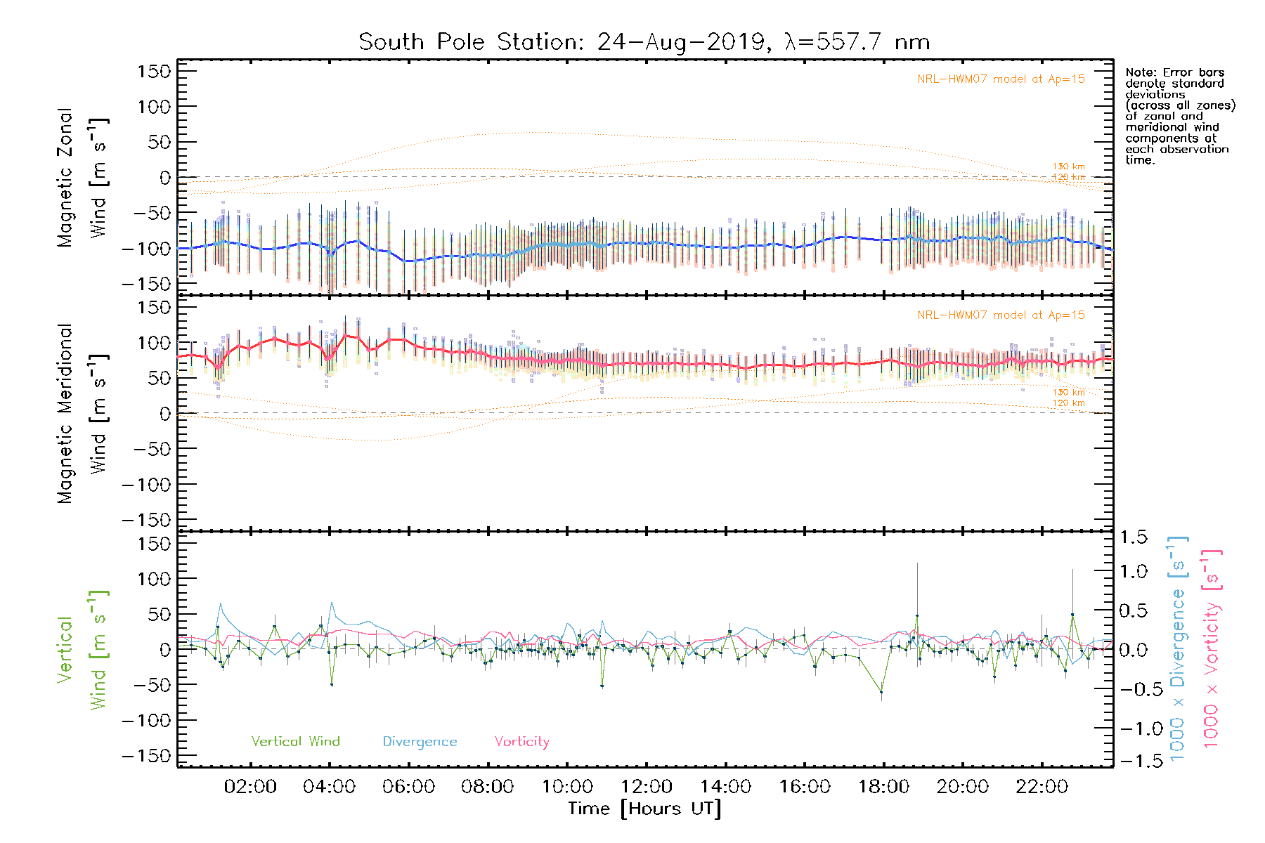Click the 02:00 time tick label

(x=250, y=787)
